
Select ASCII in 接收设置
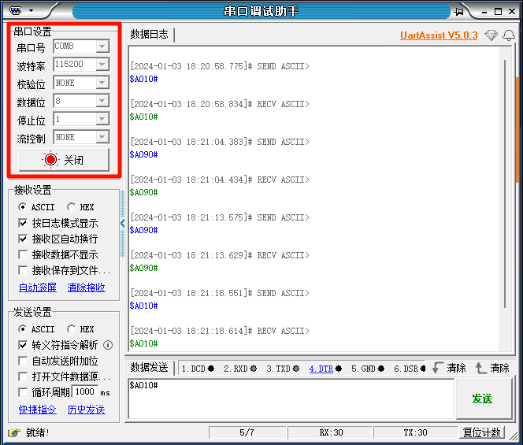pos(36,207)
